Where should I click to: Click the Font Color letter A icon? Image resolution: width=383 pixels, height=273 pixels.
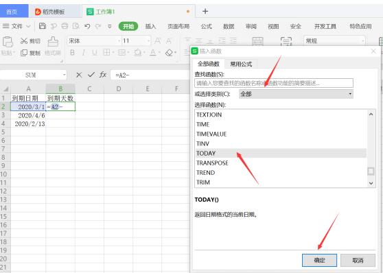153,52
